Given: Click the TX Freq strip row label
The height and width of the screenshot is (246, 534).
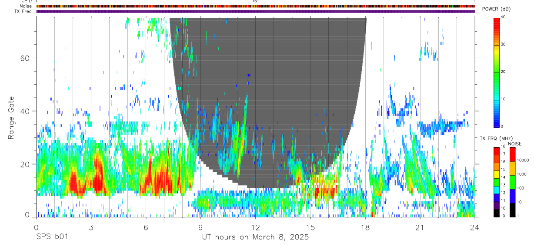Looking at the screenshot, I should (x=23, y=11).
